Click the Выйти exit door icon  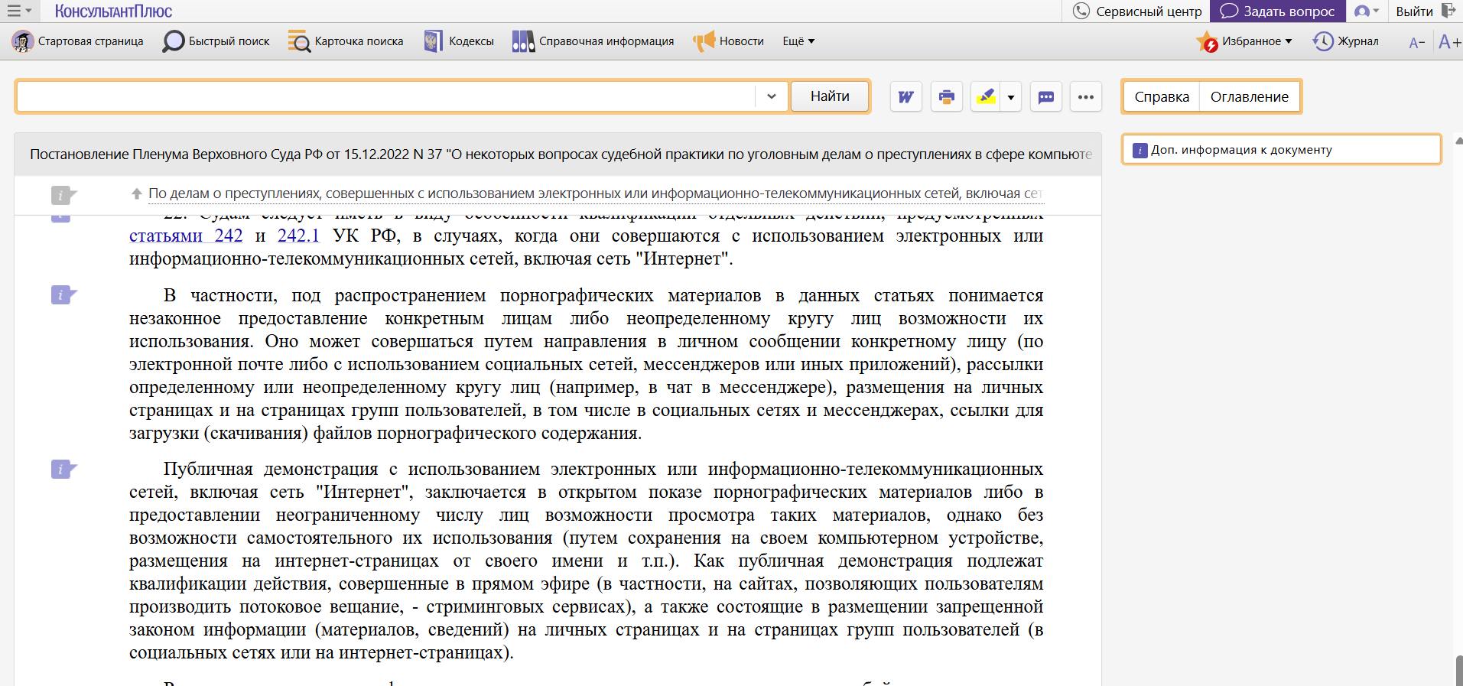(x=1448, y=11)
